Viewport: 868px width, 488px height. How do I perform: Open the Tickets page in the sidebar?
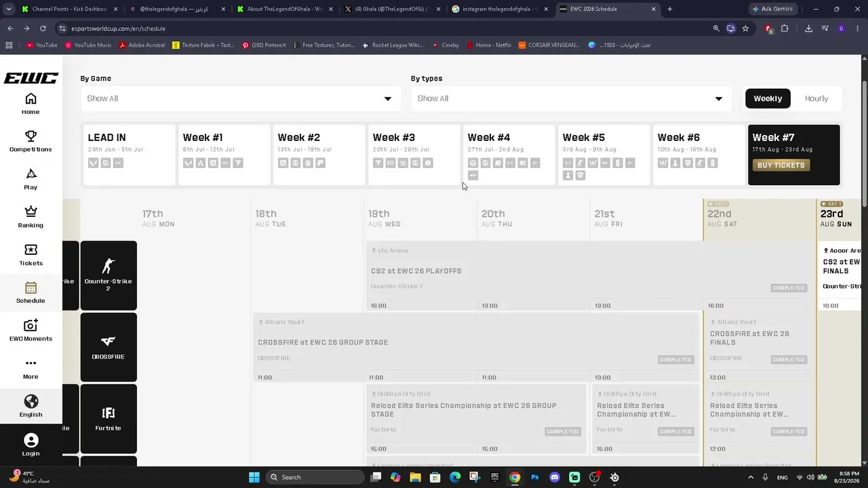click(x=31, y=256)
